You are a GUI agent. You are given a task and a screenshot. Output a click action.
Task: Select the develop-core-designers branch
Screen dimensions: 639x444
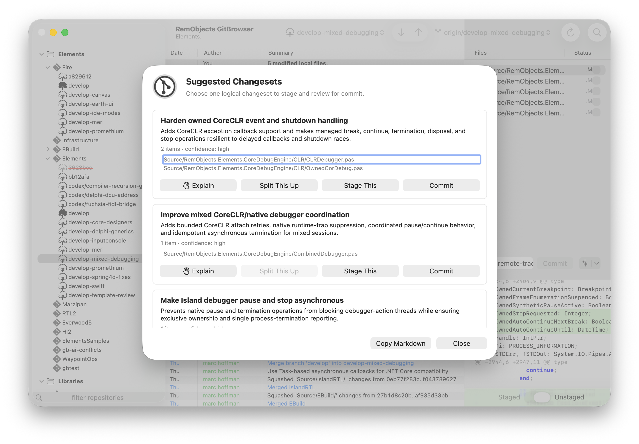(x=100, y=223)
